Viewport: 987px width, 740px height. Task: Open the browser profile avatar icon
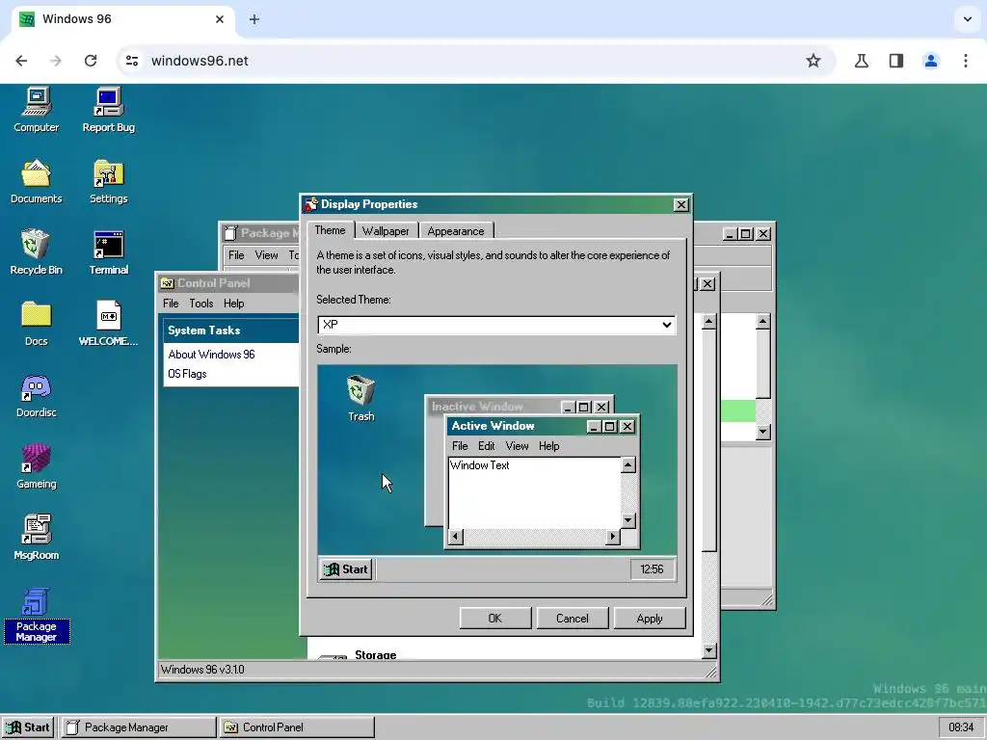click(x=930, y=61)
